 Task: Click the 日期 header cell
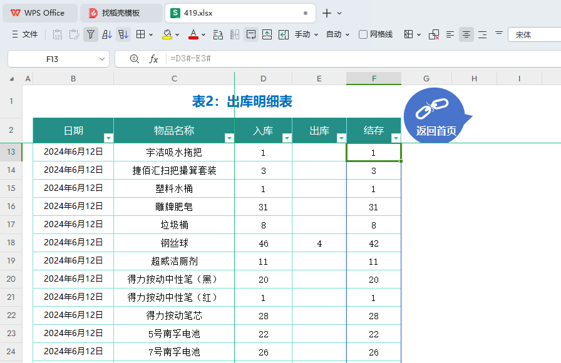point(73,131)
